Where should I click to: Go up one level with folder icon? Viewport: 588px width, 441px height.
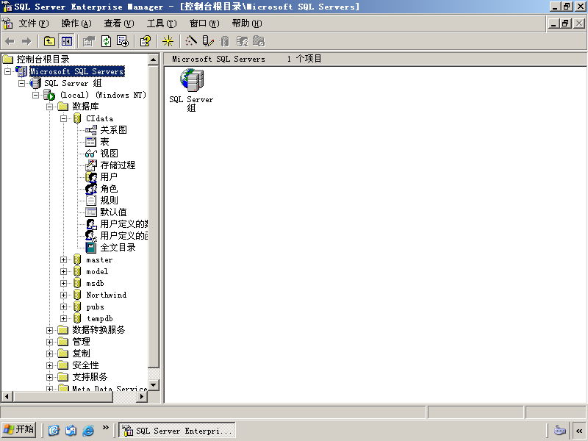tap(49, 41)
